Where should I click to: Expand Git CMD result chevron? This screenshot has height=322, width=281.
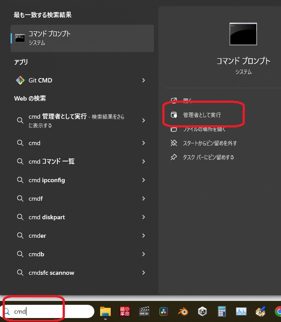(143, 80)
